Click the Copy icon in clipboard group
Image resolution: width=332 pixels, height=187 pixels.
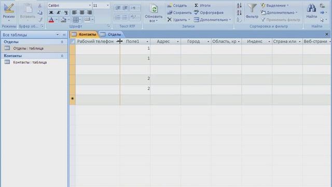point(40,12)
